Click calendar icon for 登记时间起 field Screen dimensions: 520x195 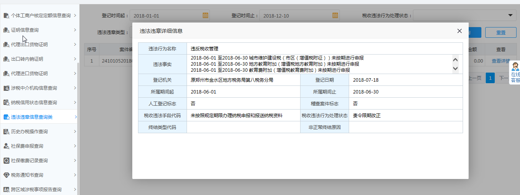(205, 16)
